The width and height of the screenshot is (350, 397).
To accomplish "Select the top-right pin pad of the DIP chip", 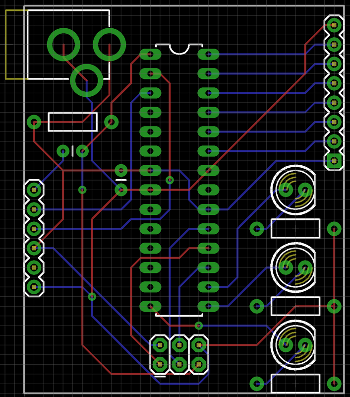I will click(x=208, y=54).
